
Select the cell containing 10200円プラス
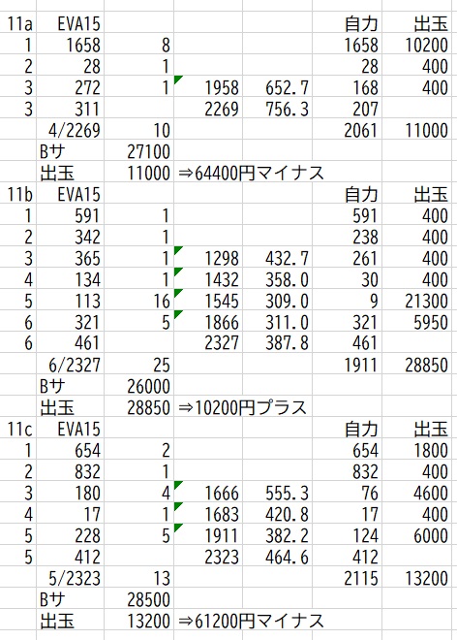(x=243, y=407)
